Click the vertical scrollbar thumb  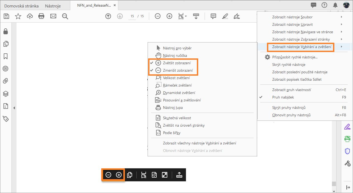(x=334, y=184)
